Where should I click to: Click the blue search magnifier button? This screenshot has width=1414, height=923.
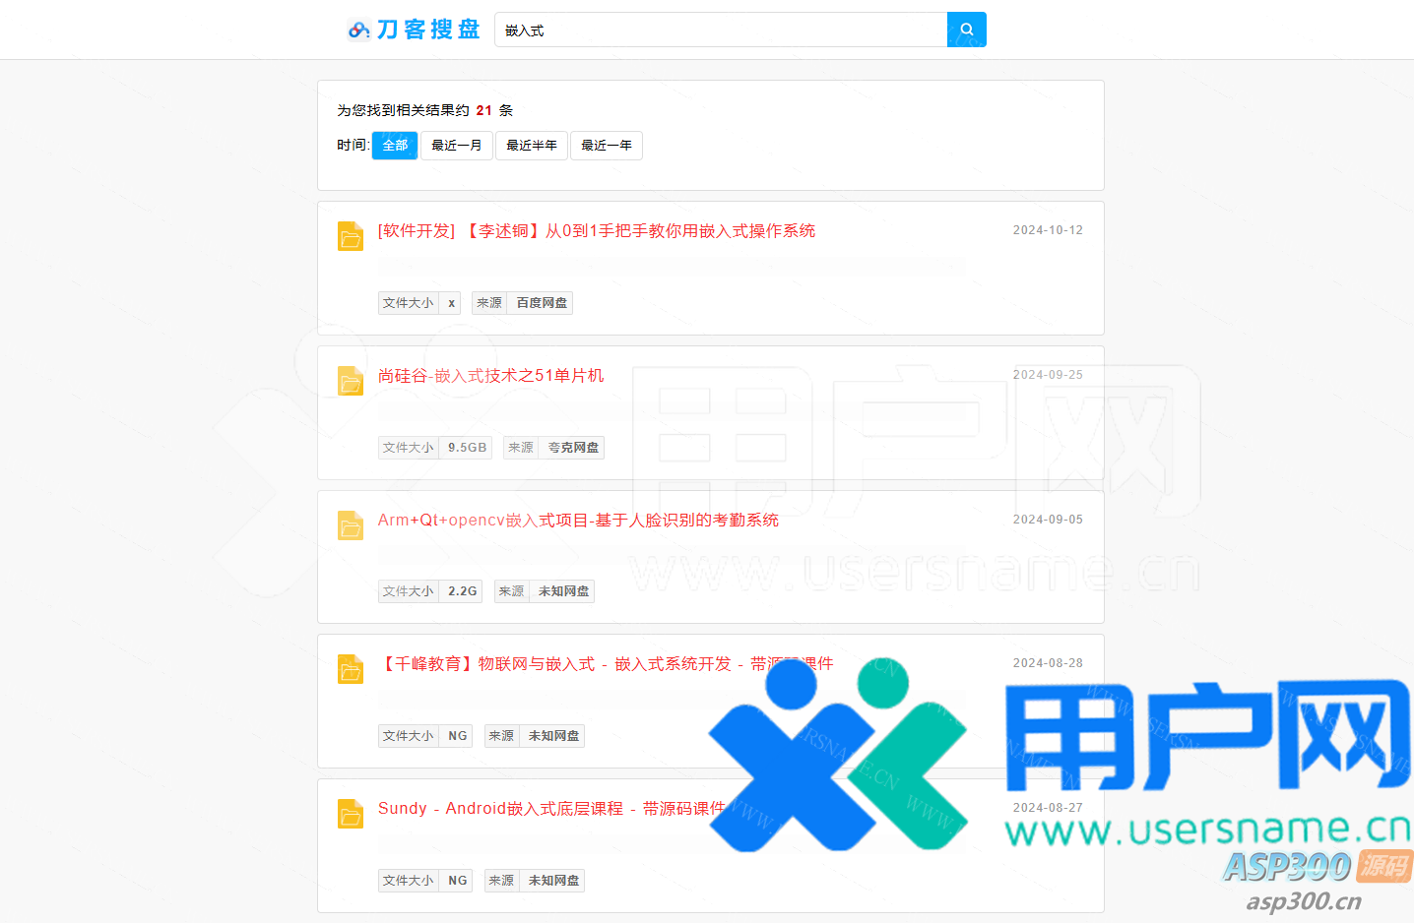(966, 30)
